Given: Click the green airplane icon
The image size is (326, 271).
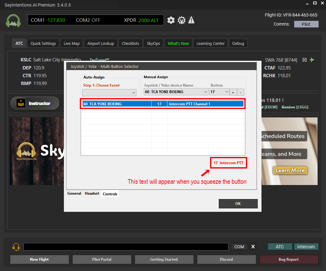Looking at the screenshot, I should 312,60.
